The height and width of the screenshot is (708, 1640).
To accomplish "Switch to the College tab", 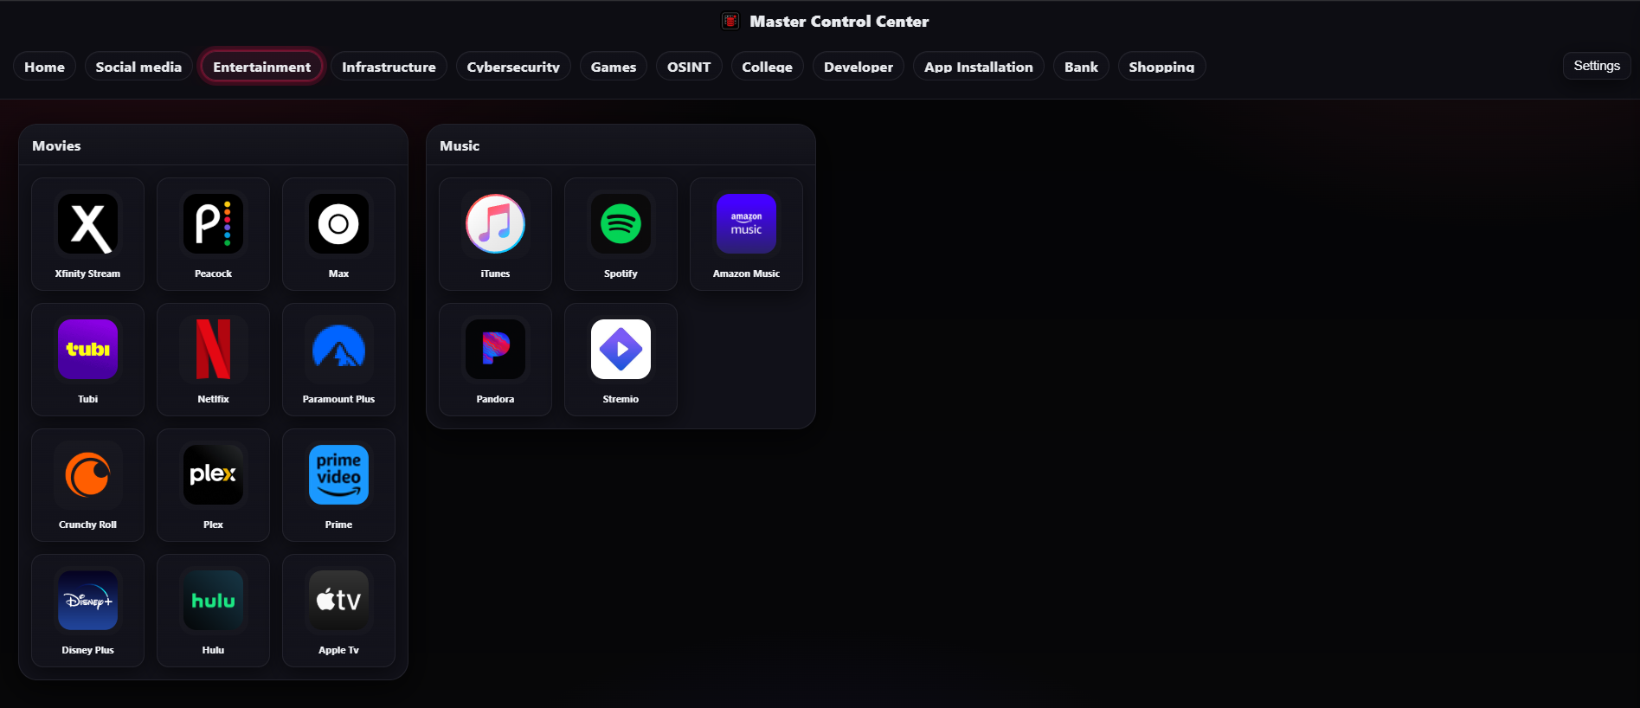I will click(767, 67).
